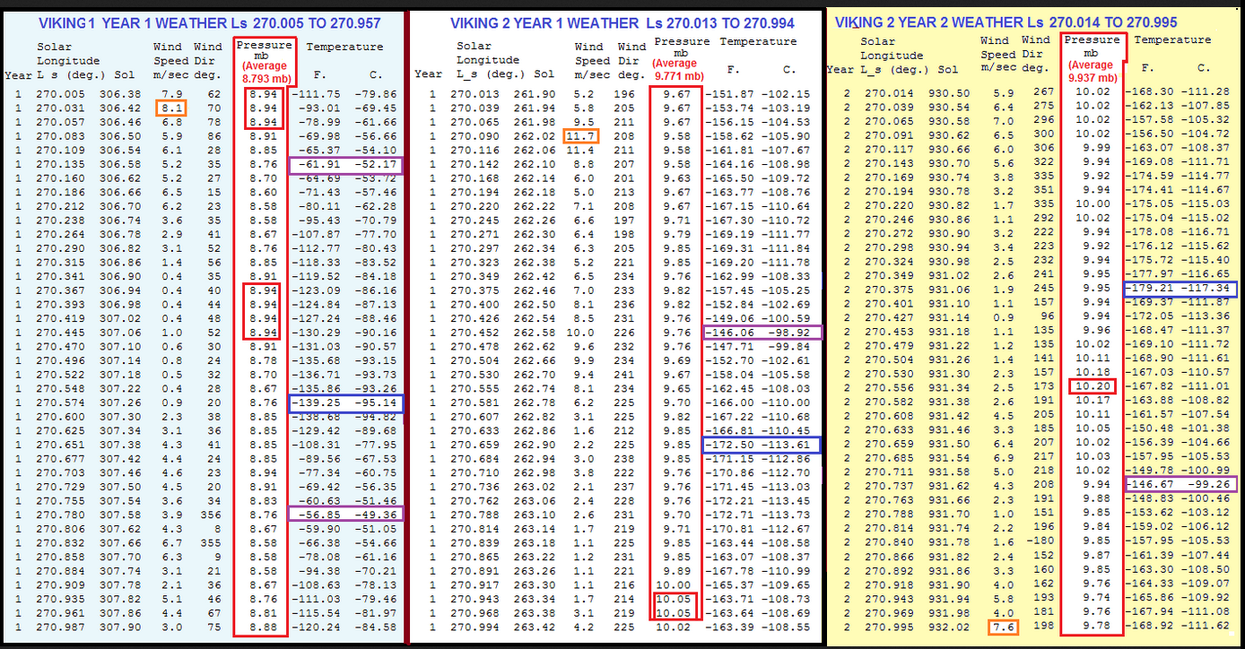This screenshot has width=1245, height=649.
Task: Click the Sol value 930.50
Action: click(x=950, y=91)
